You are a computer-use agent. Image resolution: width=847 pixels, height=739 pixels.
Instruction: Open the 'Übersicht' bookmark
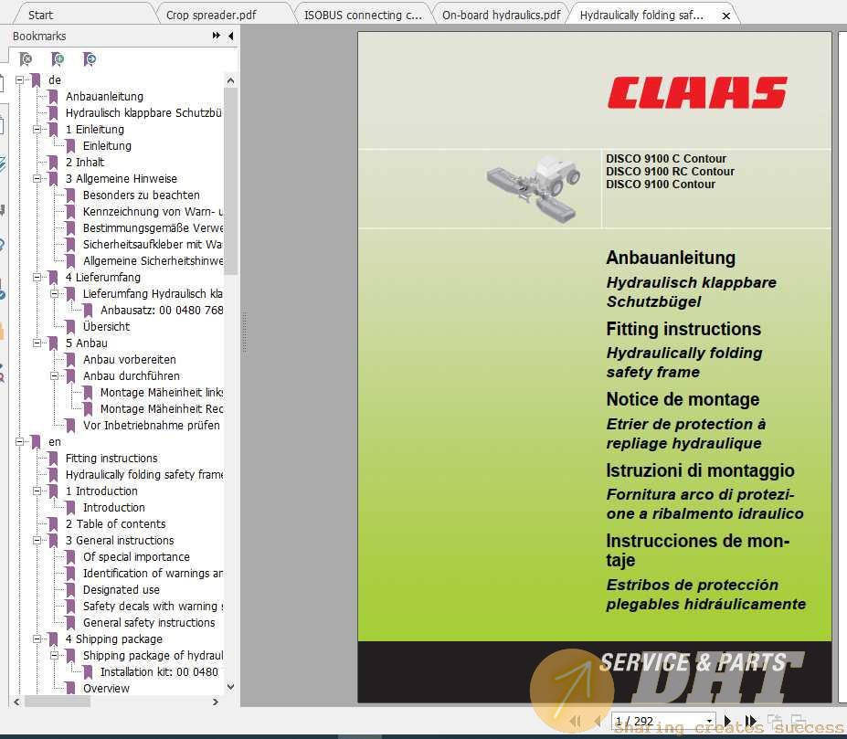click(x=106, y=327)
